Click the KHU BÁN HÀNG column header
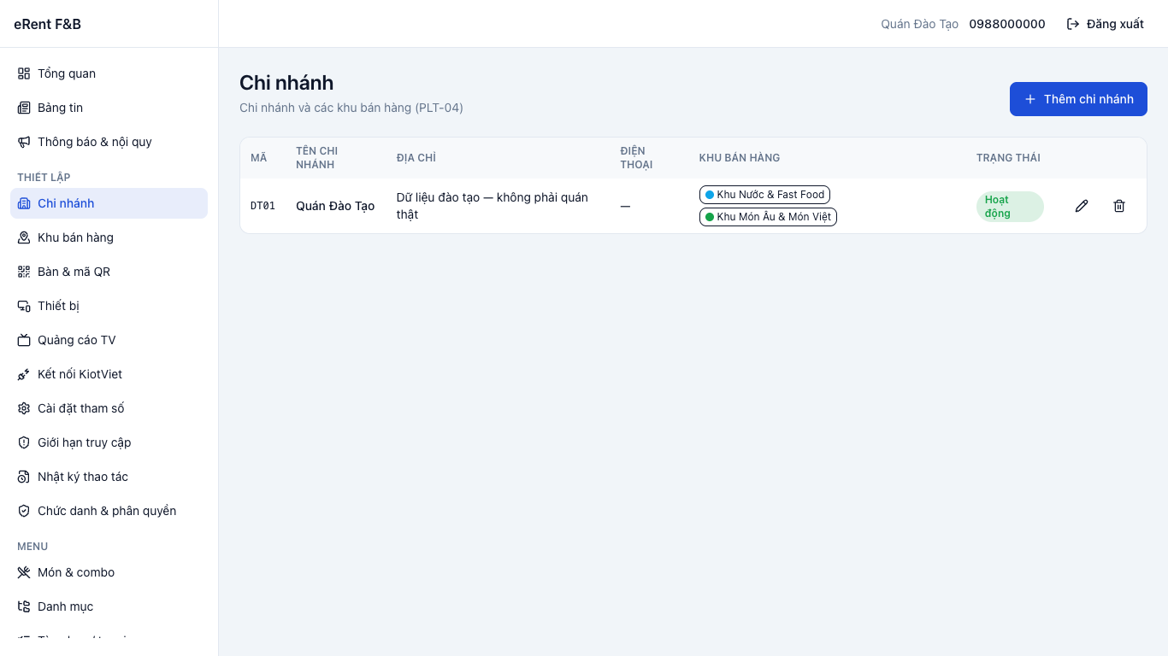The width and height of the screenshot is (1168, 656). coord(740,158)
